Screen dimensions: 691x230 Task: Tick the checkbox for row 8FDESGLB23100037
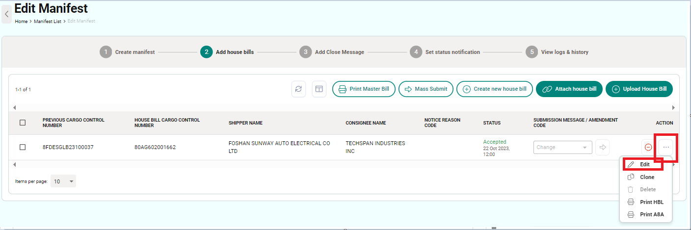[x=23, y=147]
